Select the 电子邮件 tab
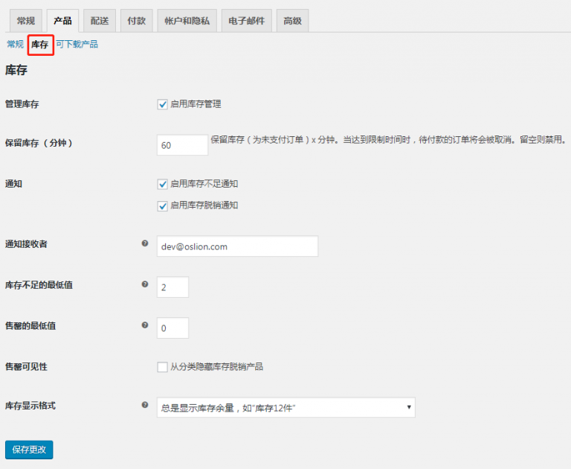The width and height of the screenshot is (571, 469). (248, 21)
